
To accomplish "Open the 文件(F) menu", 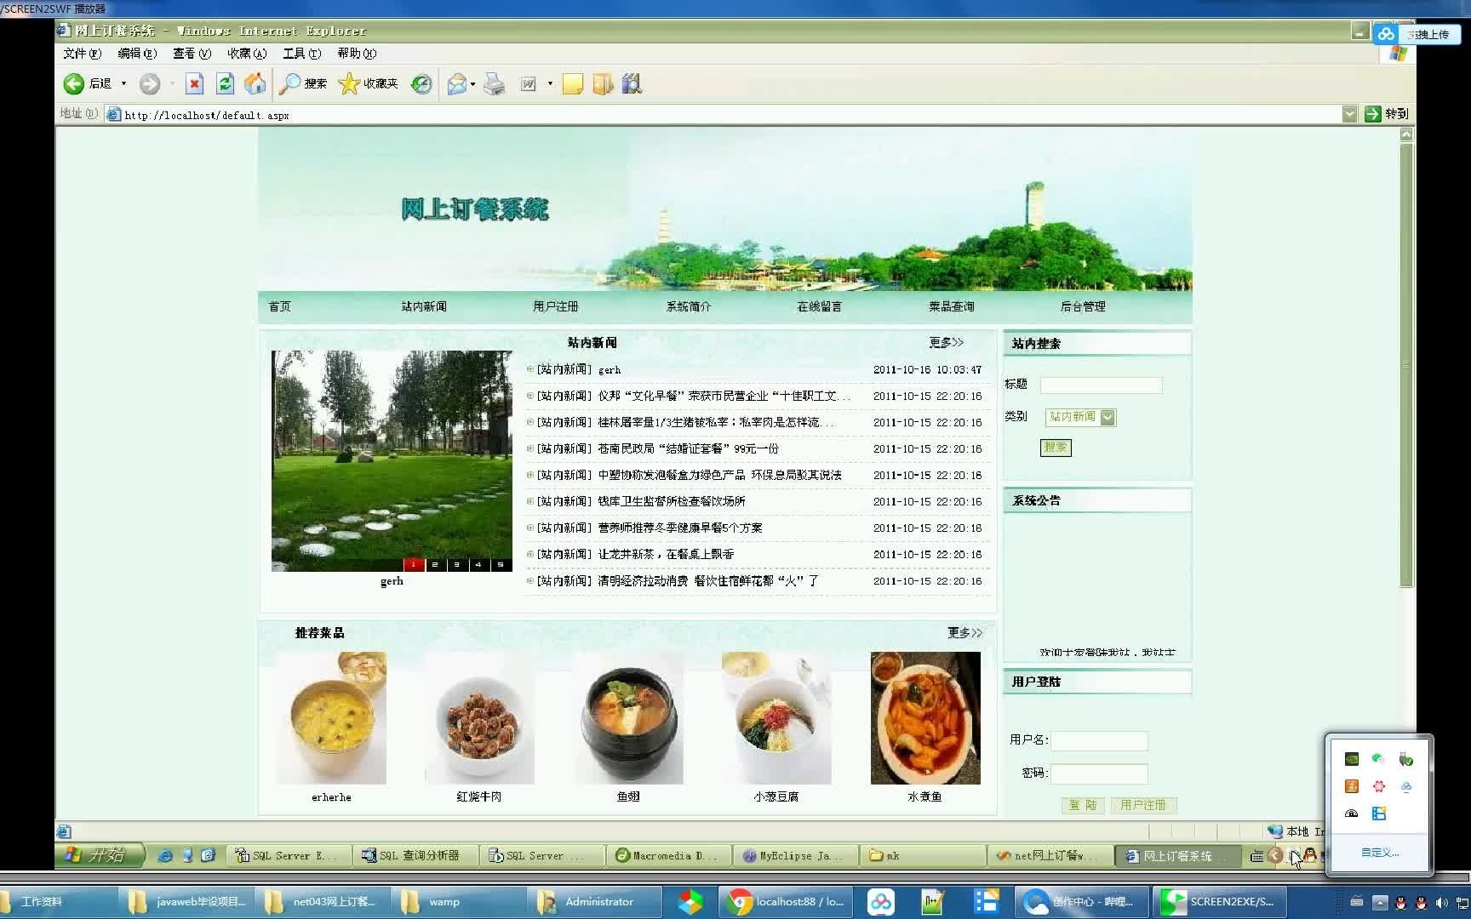I will tap(82, 54).
